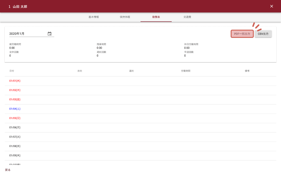The height and width of the screenshot is (175, 281).
Task: Open the calendar date picker icon
Action: click(x=49, y=34)
